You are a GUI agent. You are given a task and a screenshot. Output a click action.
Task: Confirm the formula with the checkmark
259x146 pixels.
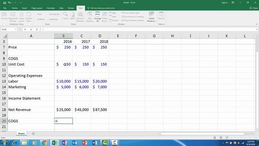(x=31, y=29)
